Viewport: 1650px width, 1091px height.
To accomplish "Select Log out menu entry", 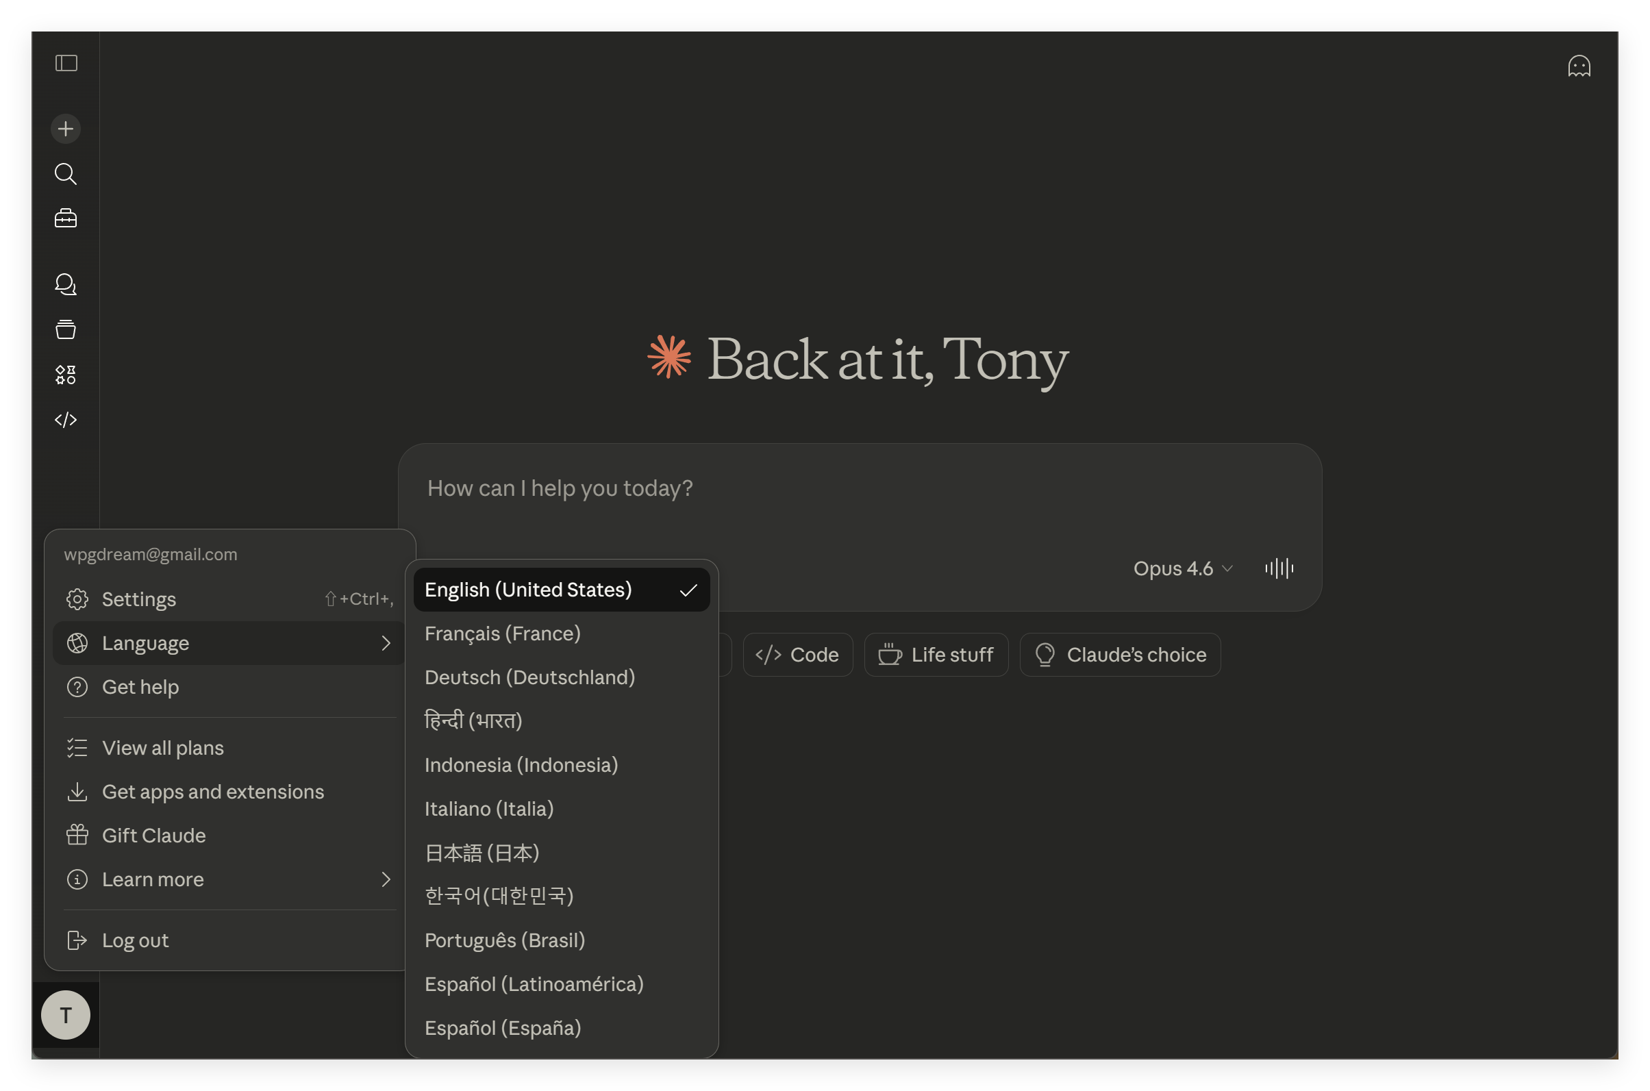I will click(135, 941).
